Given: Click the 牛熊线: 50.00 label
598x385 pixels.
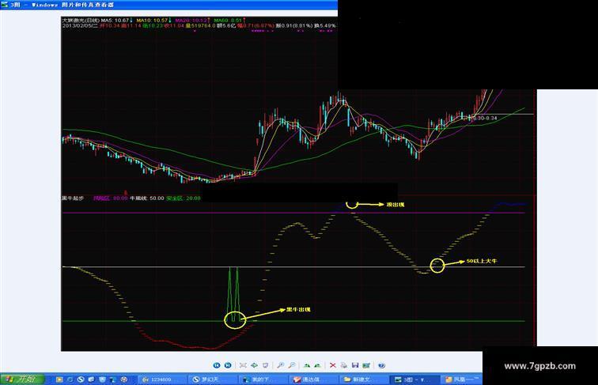Looking at the screenshot, I should tap(147, 198).
